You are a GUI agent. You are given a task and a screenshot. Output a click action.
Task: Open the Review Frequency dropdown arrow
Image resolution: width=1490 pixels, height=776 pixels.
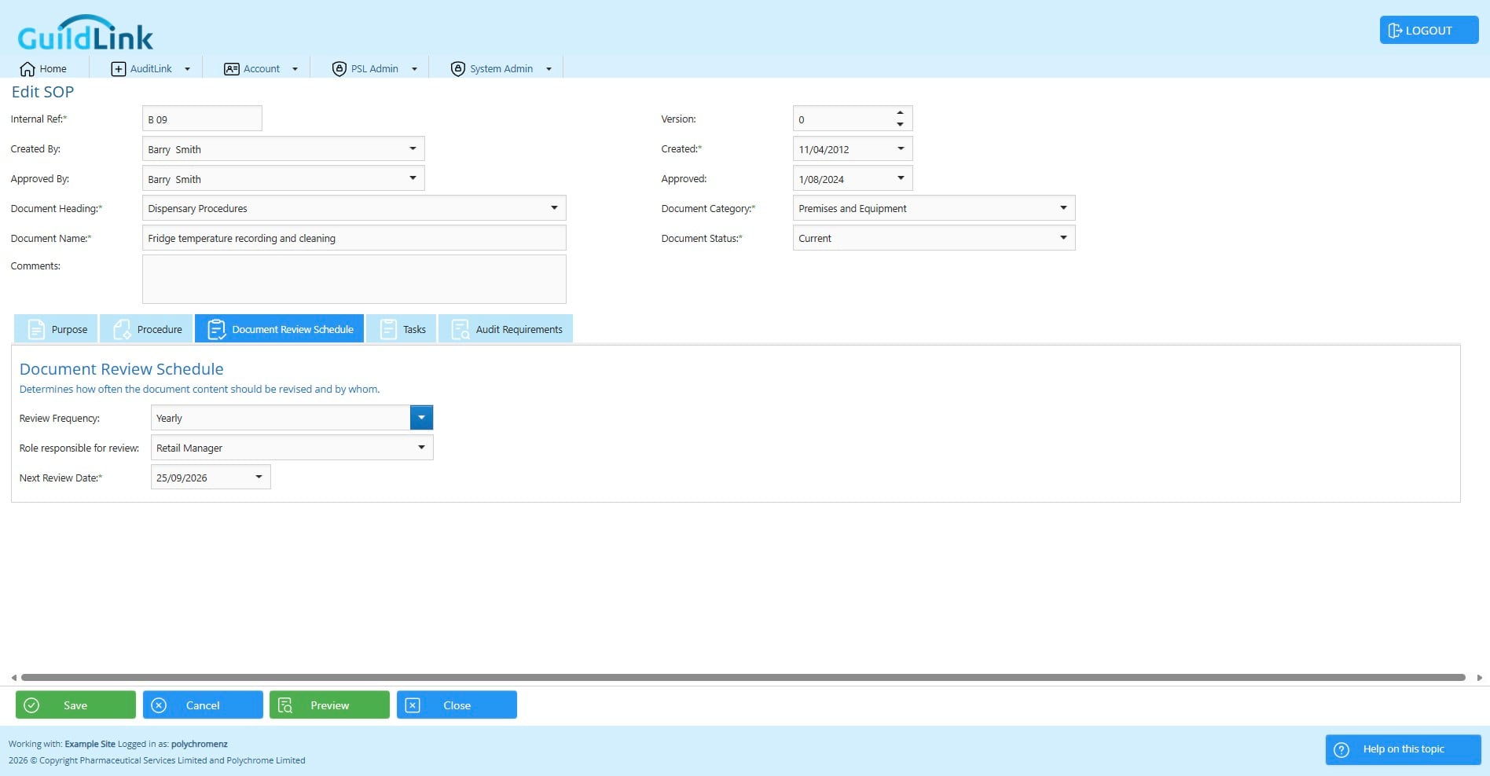[421, 418]
